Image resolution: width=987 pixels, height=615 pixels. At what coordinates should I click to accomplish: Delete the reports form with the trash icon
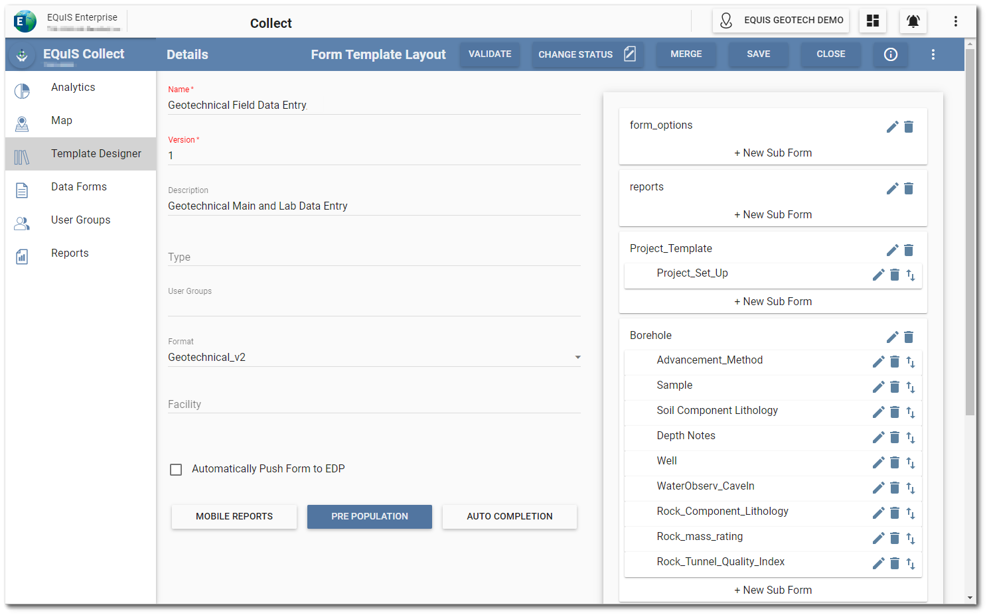(909, 188)
